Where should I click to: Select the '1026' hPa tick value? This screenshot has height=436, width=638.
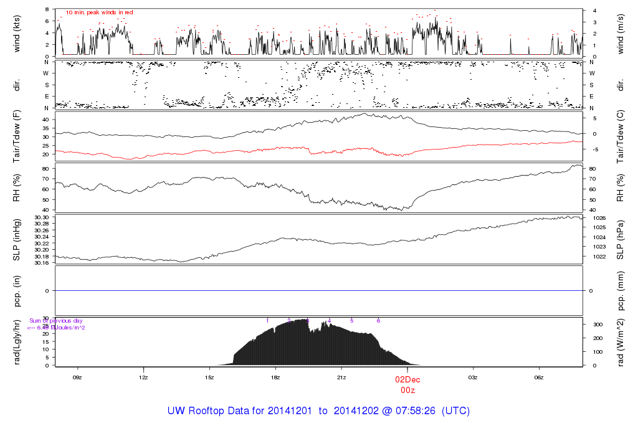(x=599, y=218)
